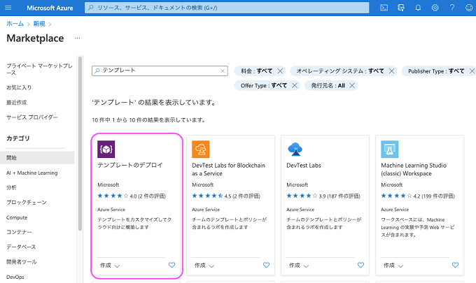Remove the オペレーティング システム filter
This screenshot has width=476, height=283.
392,71
